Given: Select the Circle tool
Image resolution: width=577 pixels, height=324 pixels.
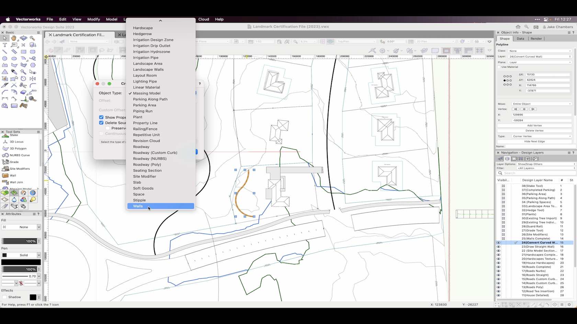Looking at the screenshot, I should click(x=5, y=58).
